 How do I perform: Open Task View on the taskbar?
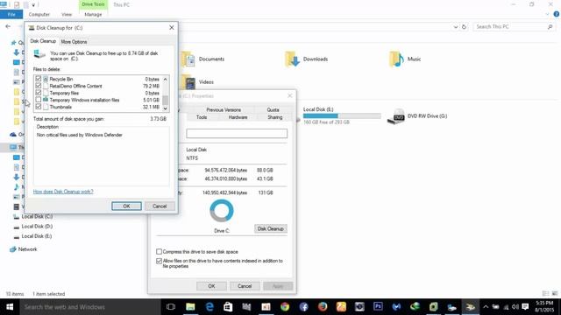pos(171,307)
